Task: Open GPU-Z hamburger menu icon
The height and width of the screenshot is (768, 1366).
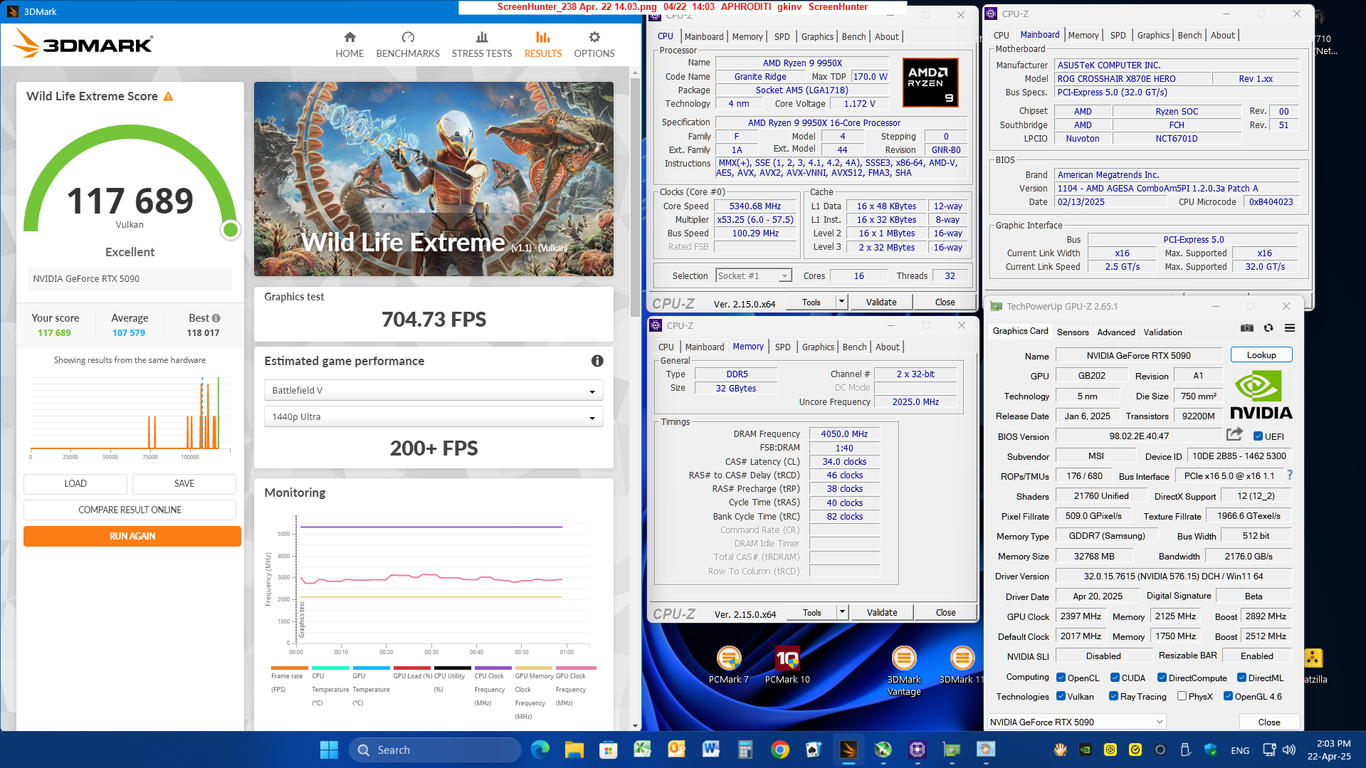Action: pyautogui.click(x=1290, y=328)
